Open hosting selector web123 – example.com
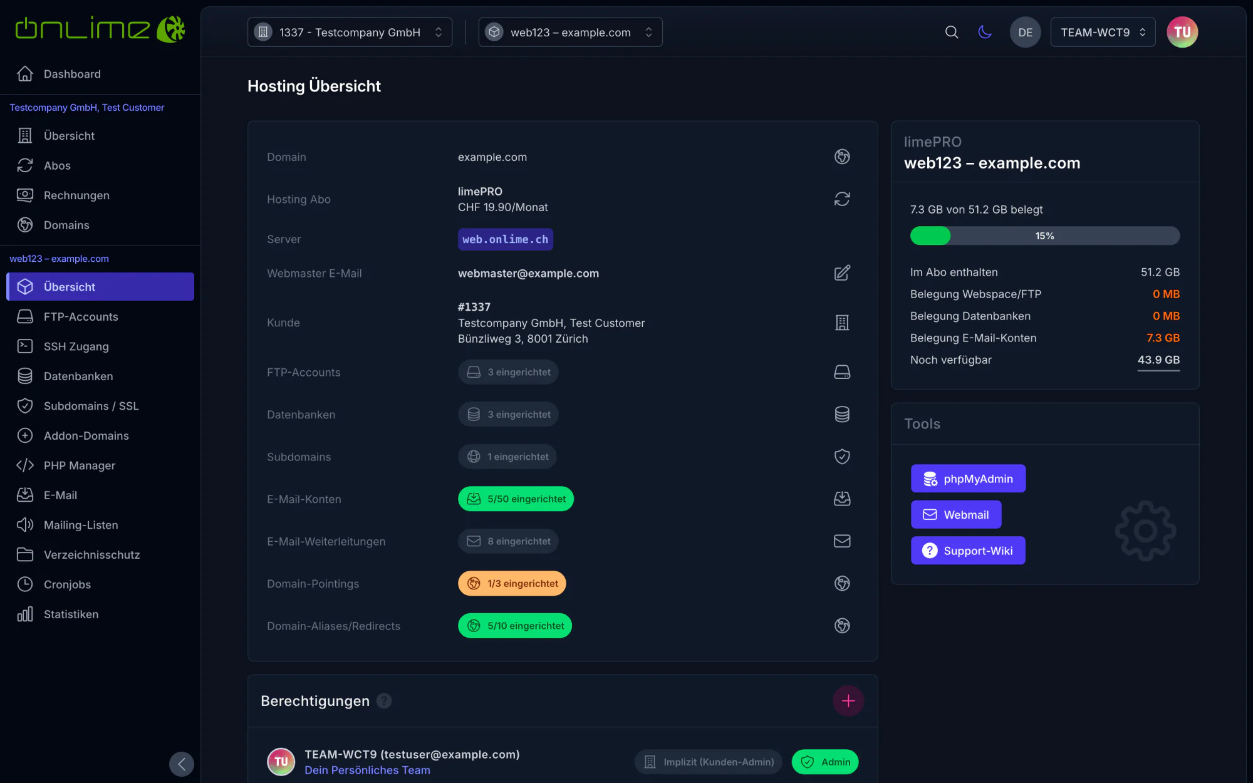This screenshot has width=1253, height=783. point(570,33)
